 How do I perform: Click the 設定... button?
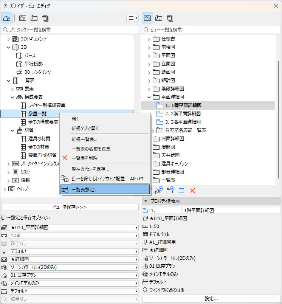211,299
